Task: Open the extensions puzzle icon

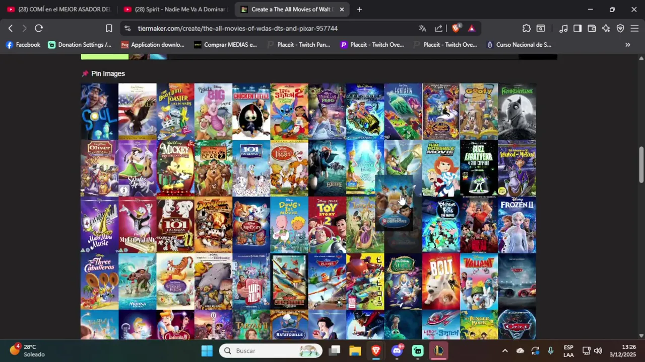Action: click(527, 29)
